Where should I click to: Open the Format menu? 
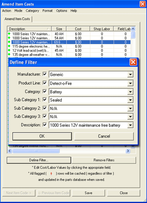tap(48, 11)
